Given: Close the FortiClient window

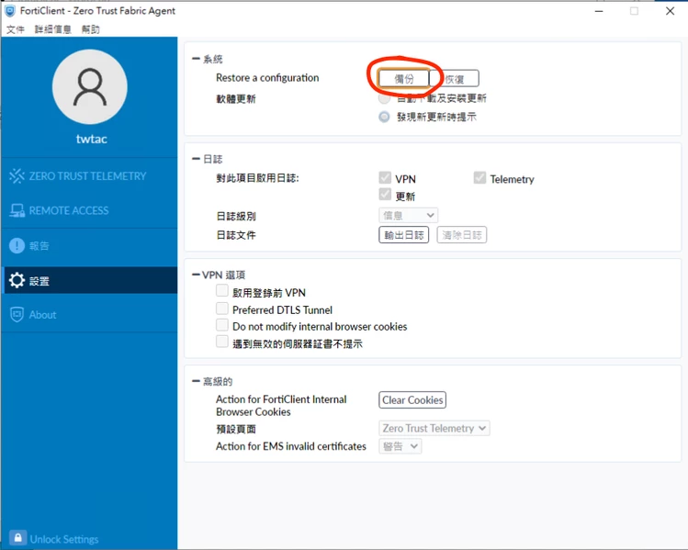Looking at the screenshot, I should coord(670,11).
